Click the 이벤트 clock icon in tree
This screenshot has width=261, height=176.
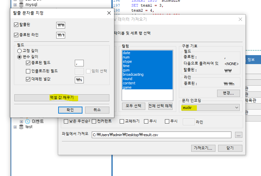28,122
